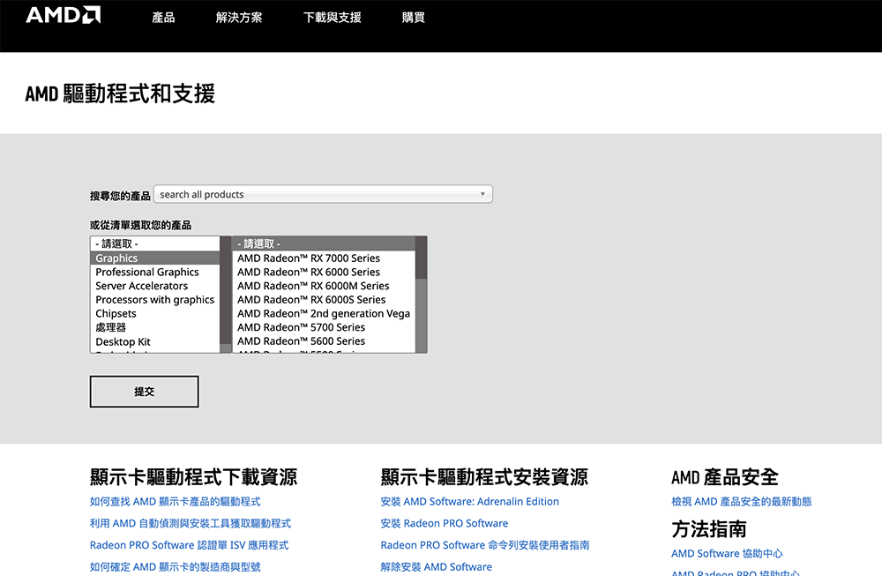Open Radeon PRO Software 認證單 ISV 應用程式 link

(189, 546)
